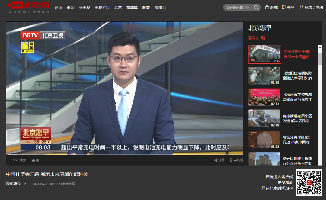
Task: Click the user icon beside 登录/注册
Action: [x=301, y=7]
